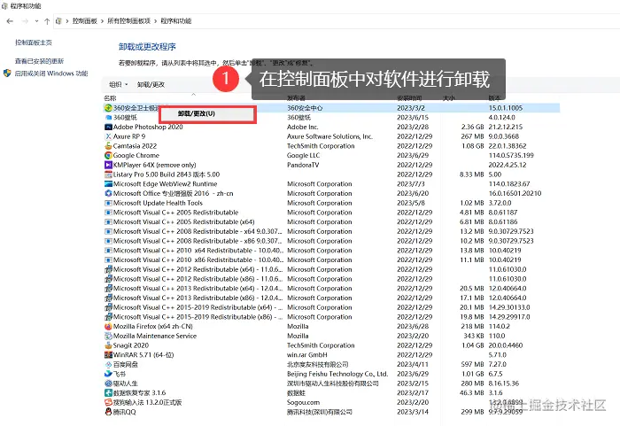The width and height of the screenshot is (620, 426).
Task: Open 控制面板主页 link
Action: 34,43
